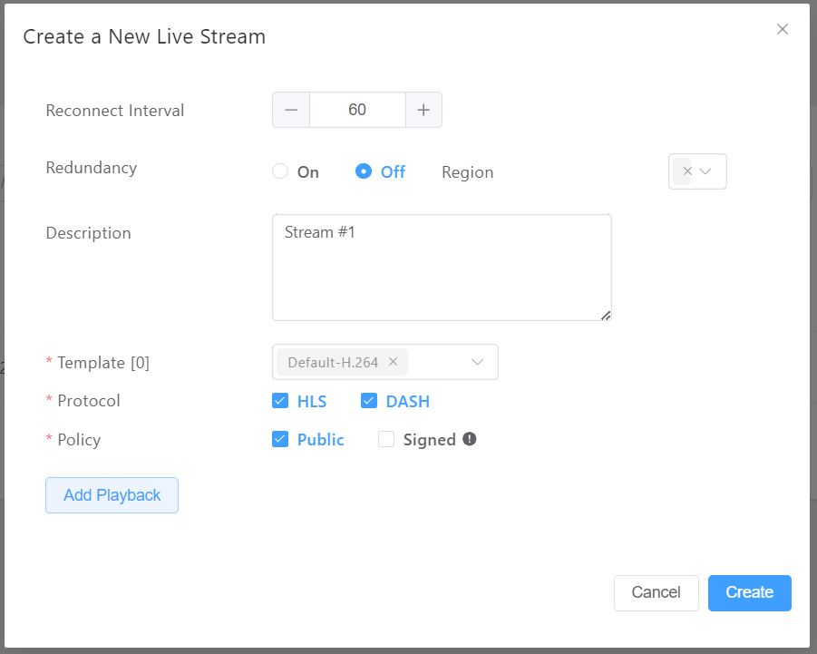Open the Template dropdown chevron
This screenshot has height=654, width=817.
click(x=478, y=362)
